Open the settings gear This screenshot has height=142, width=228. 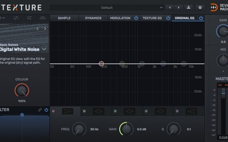(x=200, y=8)
